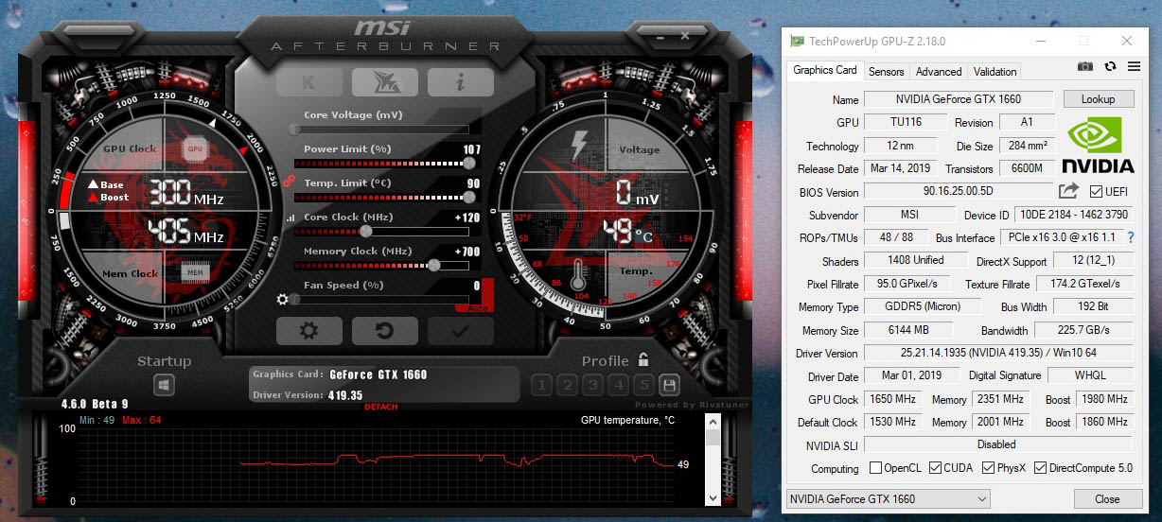Open the information i button in Afterburner
1162x522 pixels.
click(x=461, y=82)
